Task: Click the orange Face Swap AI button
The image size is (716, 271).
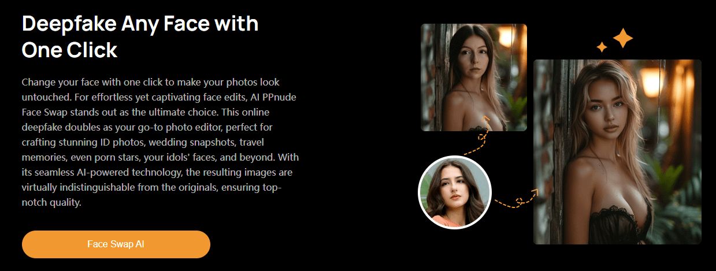Action: (116, 244)
